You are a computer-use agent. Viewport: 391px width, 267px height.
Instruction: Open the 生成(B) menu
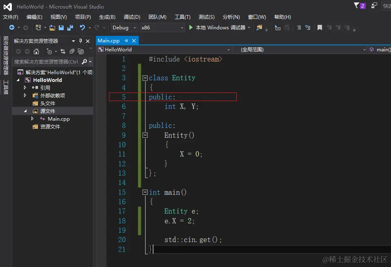(x=107, y=17)
